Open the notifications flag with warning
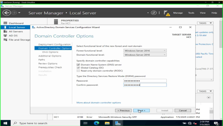Image resolution: width=223 pixels, height=126 pixels. point(167,13)
